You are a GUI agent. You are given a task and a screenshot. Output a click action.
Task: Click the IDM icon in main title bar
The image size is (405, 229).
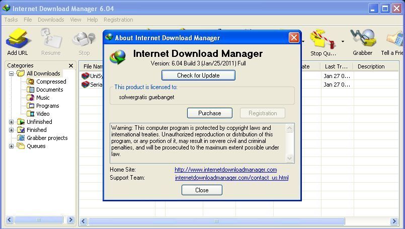tap(6, 8)
